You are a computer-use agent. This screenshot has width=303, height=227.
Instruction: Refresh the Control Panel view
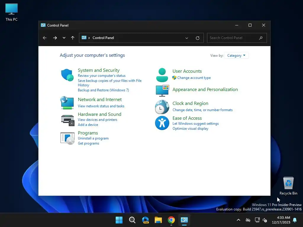pyautogui.click(x=197, y=38)
